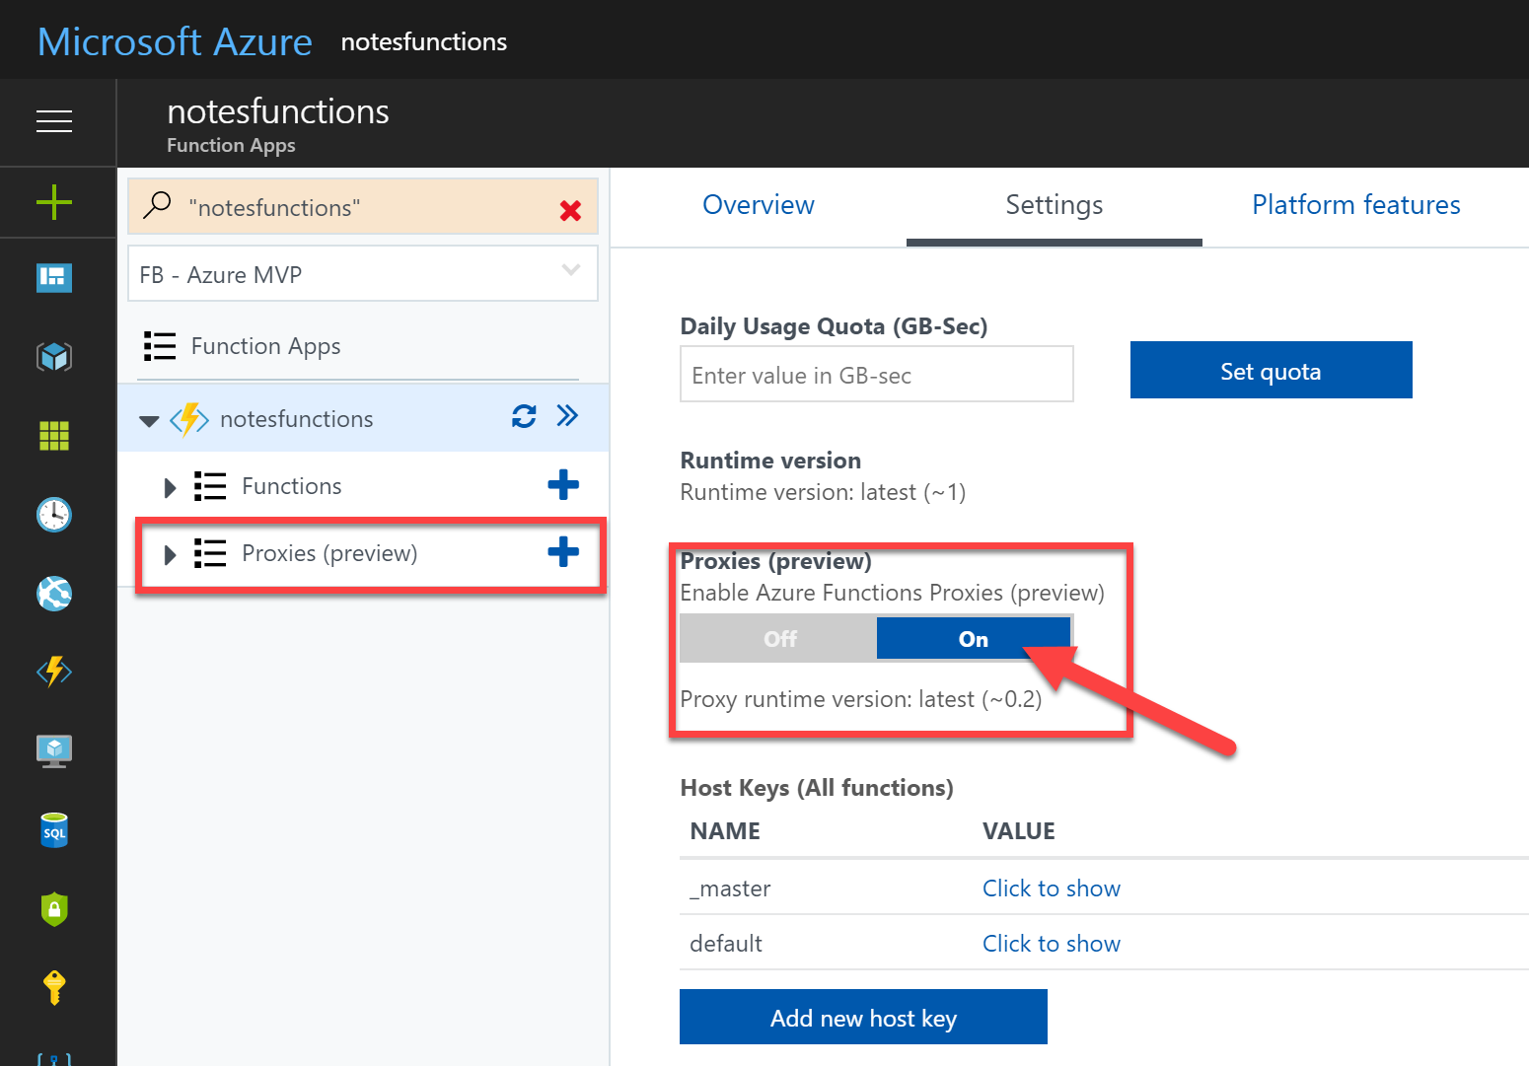The image size is (1529, 1066).
Task: Open Function Apps lightning icon in sidebar
Action: [54, 672]
